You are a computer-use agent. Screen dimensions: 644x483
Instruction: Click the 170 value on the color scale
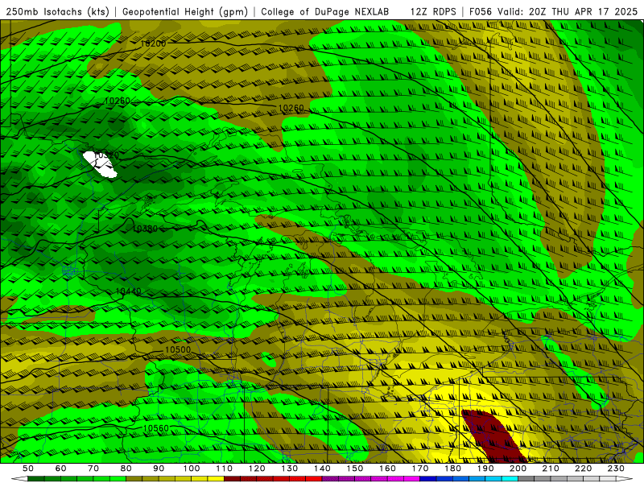tap(420, 469)
